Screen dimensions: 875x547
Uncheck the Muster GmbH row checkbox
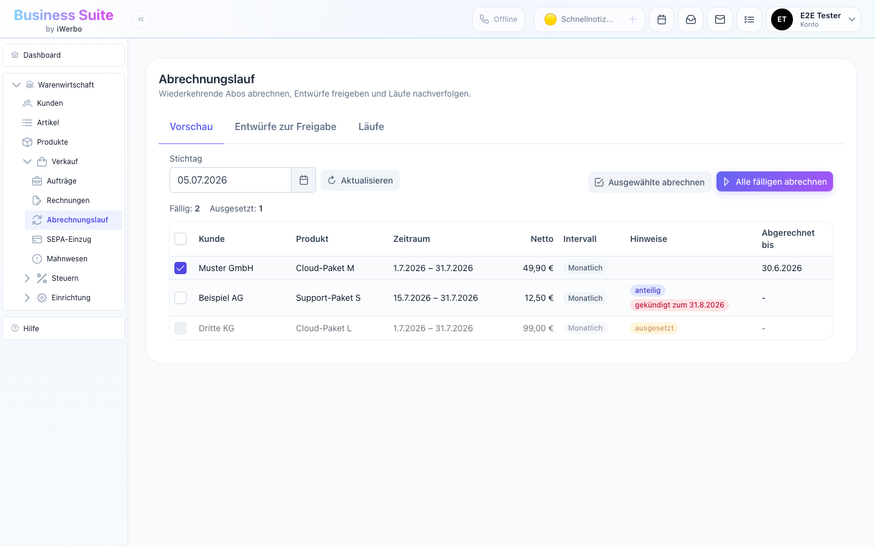(x=180, y=268)
